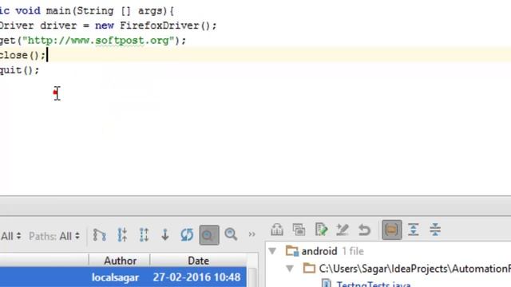Click Collapse Linear Branches icon in log toolbar
The width and height of the screenshot is (511, 287).
click(122, 234)
